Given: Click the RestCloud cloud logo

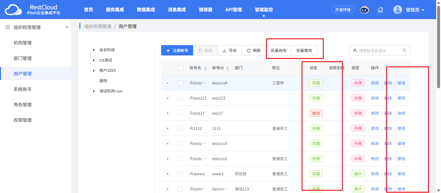Looking at the screenshot, I should pos(15,10).
